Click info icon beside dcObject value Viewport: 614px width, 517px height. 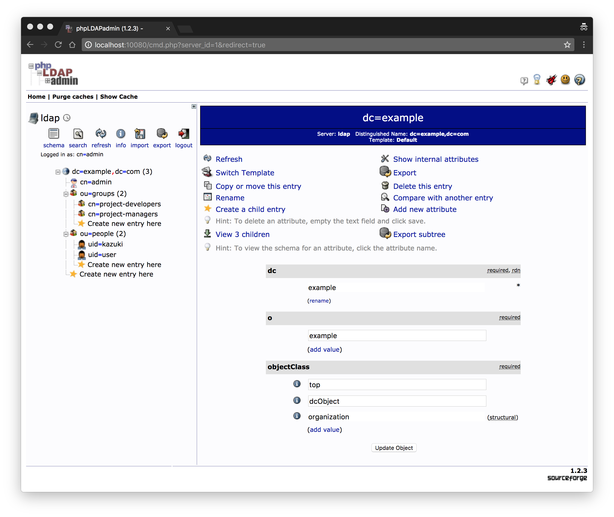pos(297,400)
